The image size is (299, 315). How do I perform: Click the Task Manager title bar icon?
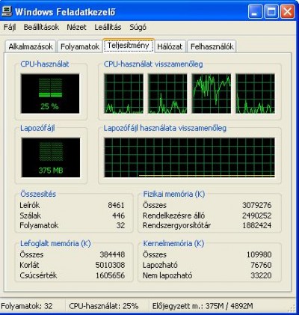pyautogui.click(x=7, y=11)
